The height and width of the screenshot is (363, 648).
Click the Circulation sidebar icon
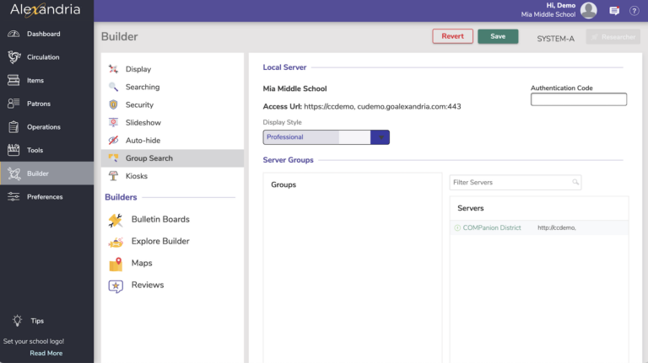tap(13, 57)
